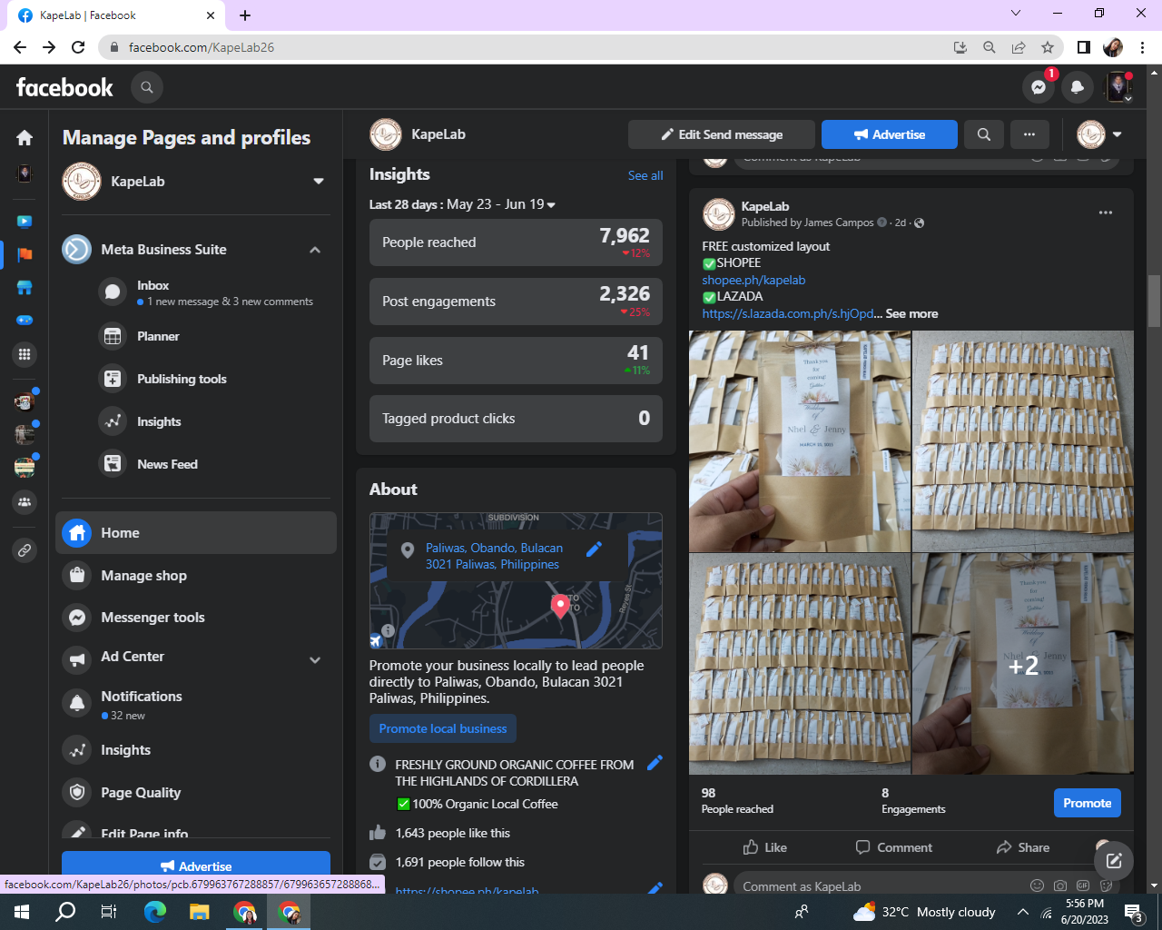Open the top-left coffee pouch photo
Screen dimensions: 1162x930
coord(800,441)
